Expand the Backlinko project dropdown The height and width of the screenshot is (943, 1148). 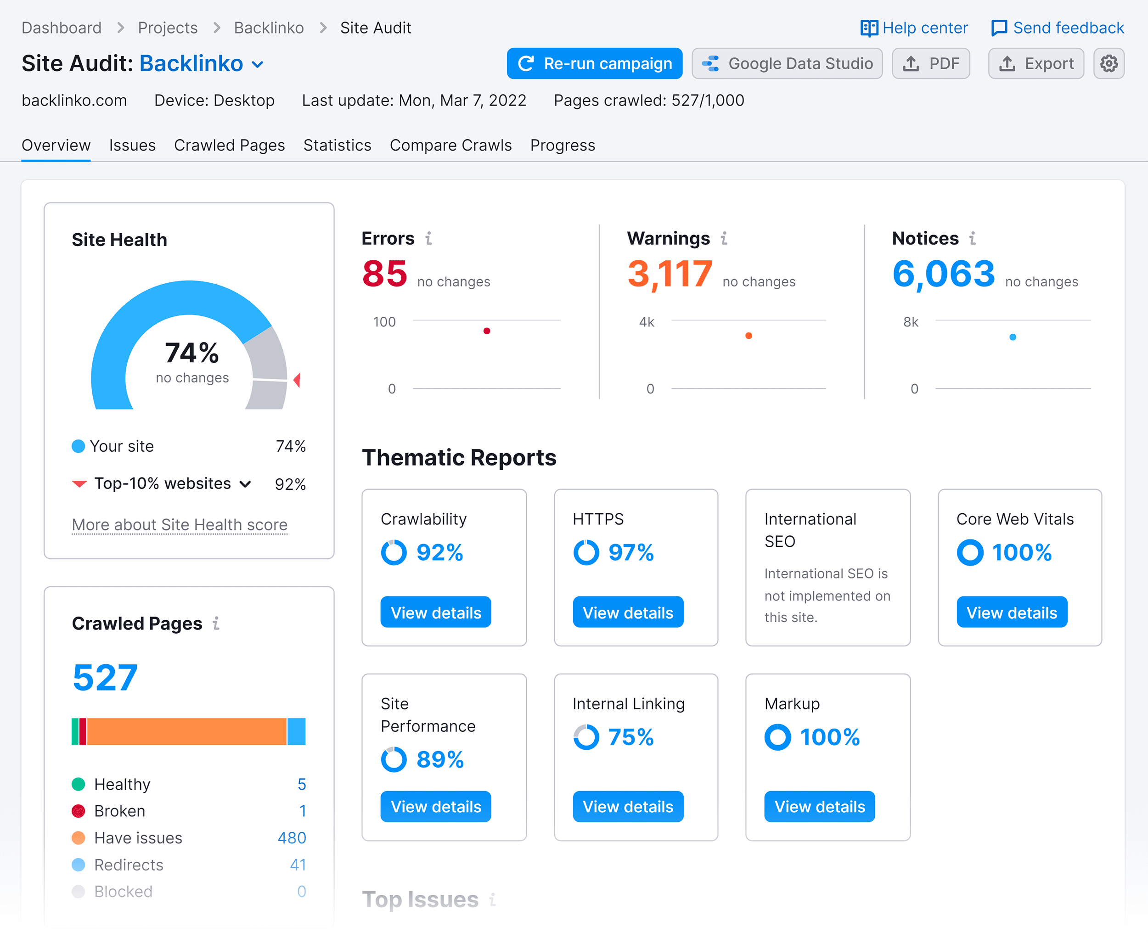[x=258, y=65]
